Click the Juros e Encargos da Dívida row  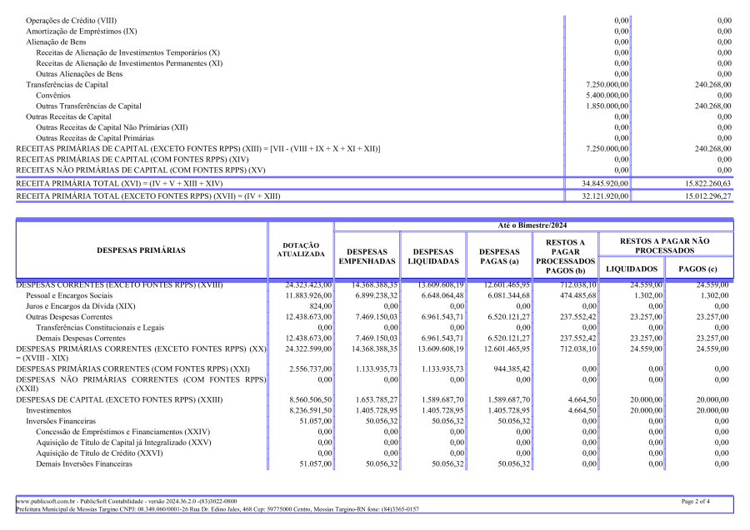80,306
